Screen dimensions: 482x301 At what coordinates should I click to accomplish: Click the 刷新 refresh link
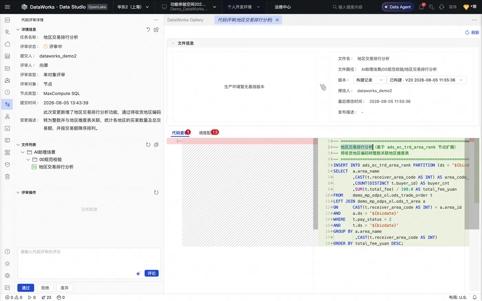(472, 32)
